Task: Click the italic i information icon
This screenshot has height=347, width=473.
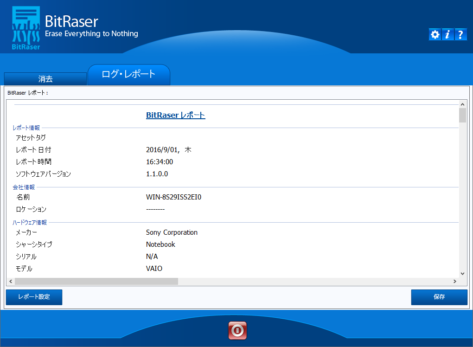Action: 447,34
